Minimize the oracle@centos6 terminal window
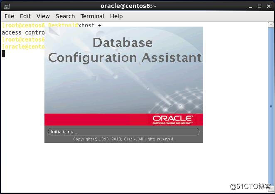275x194 pixels. point(250,7)
